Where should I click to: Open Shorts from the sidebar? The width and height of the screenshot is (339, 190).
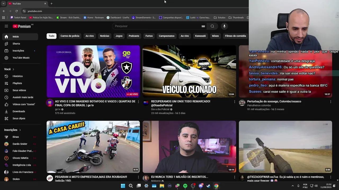click(x=20, y=44)
